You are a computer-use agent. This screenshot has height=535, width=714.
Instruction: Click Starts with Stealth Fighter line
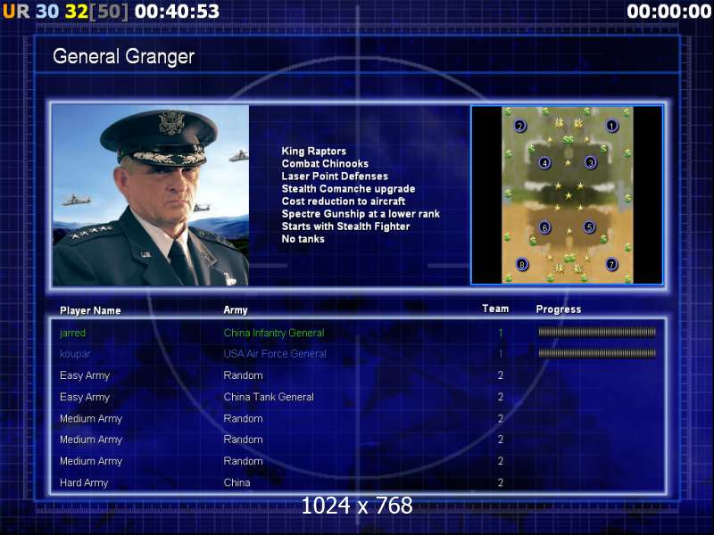click(x=345, y=226)
